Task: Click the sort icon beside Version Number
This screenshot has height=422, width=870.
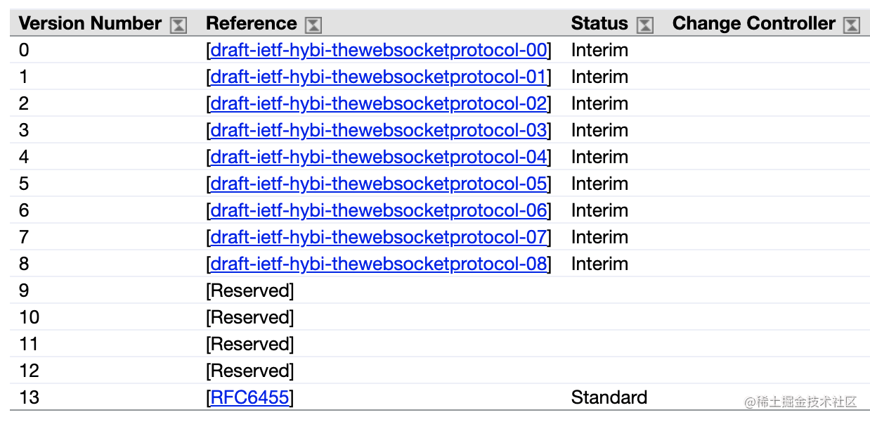Action: pos(178,23)
